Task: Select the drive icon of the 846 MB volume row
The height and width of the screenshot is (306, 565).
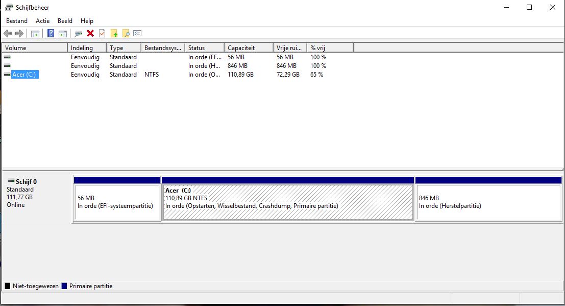Action: (7, 66)
